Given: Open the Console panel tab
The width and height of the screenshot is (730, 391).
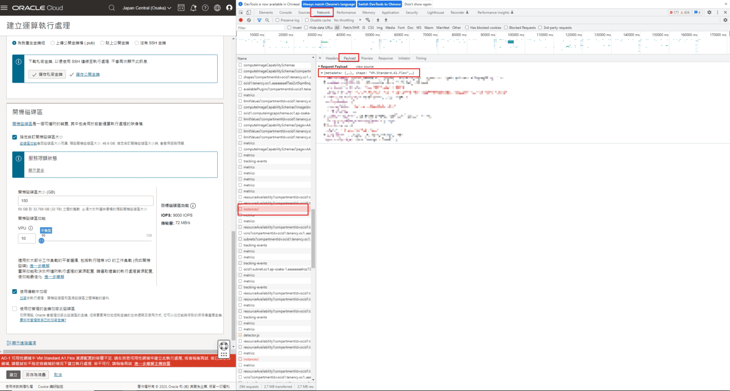Looking at the screenshot, I should tap(285, 12).
